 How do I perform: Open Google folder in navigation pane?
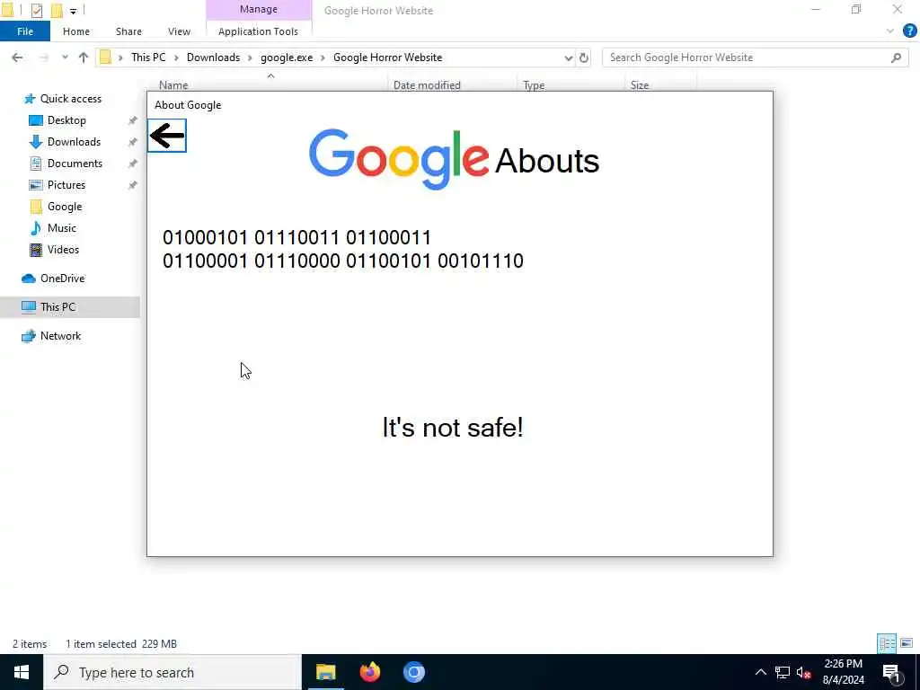(x=64, y=207)
